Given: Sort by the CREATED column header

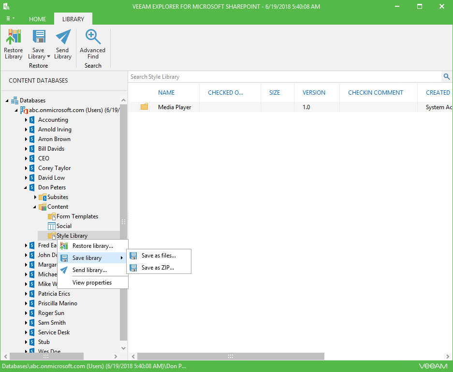Looking at the screenshot, I should (438, 93).
